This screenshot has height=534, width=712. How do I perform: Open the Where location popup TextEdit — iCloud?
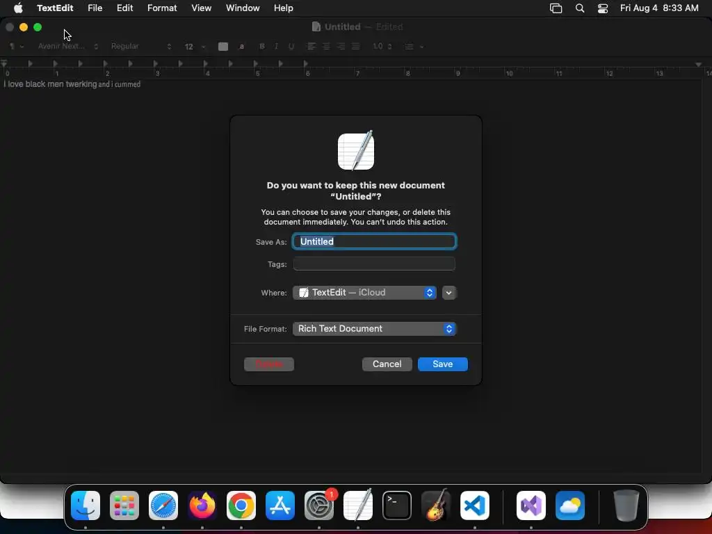tap(364, 293)
